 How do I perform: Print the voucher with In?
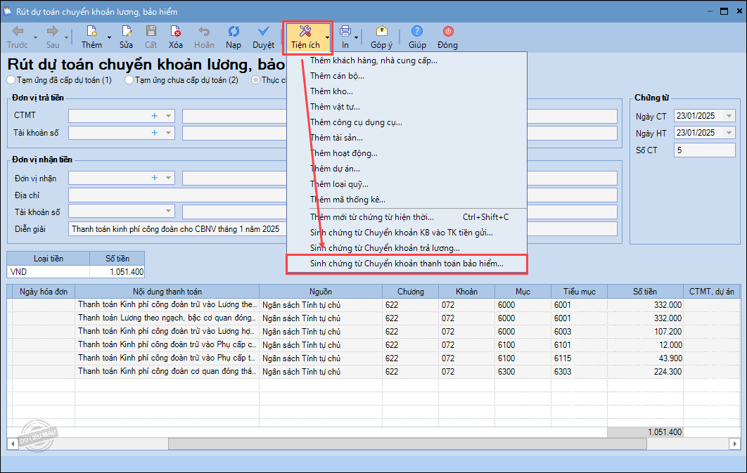(x=345, y=37)
